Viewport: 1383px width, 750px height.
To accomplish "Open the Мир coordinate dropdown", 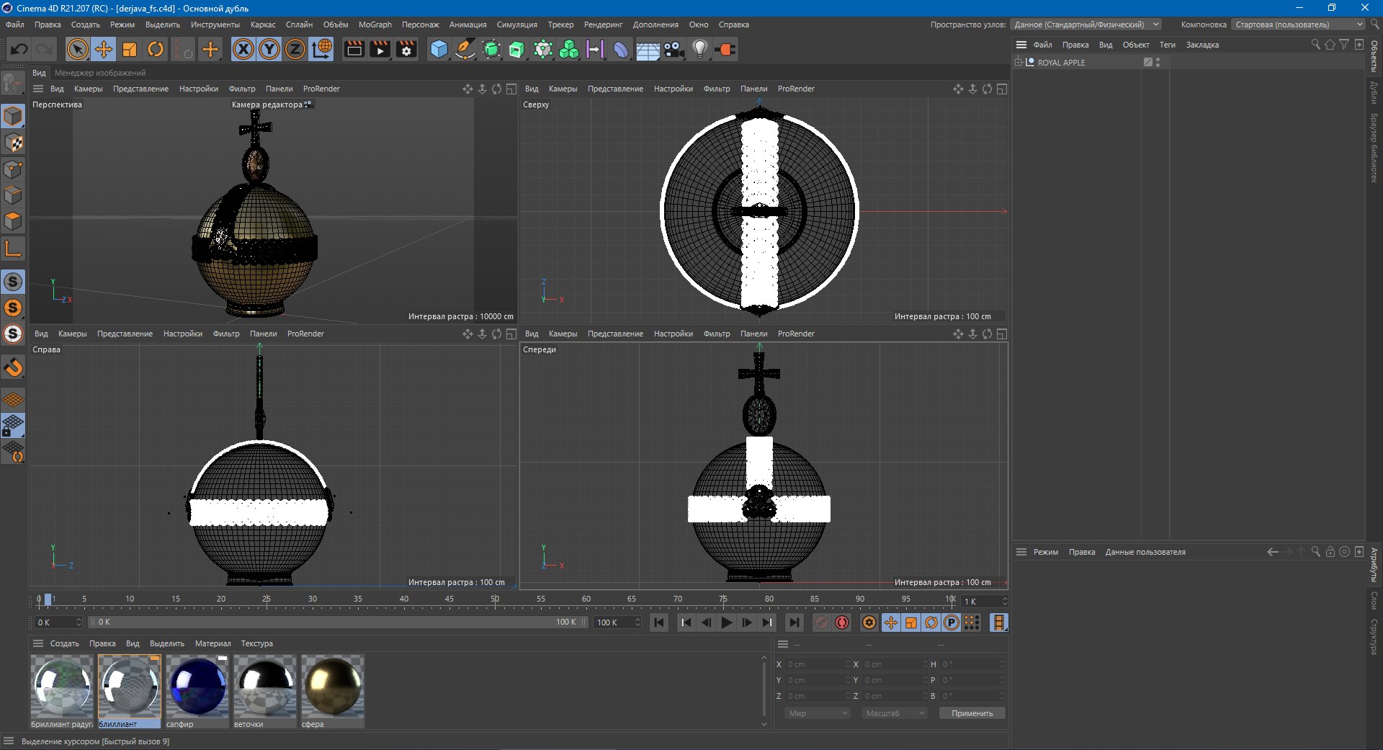I will point(818,713).
